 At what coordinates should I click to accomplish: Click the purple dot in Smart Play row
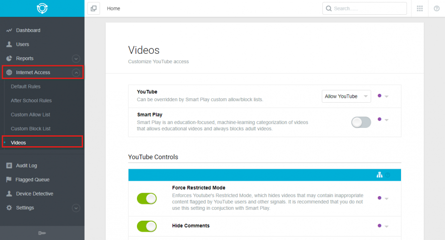(x=379, y=120)
